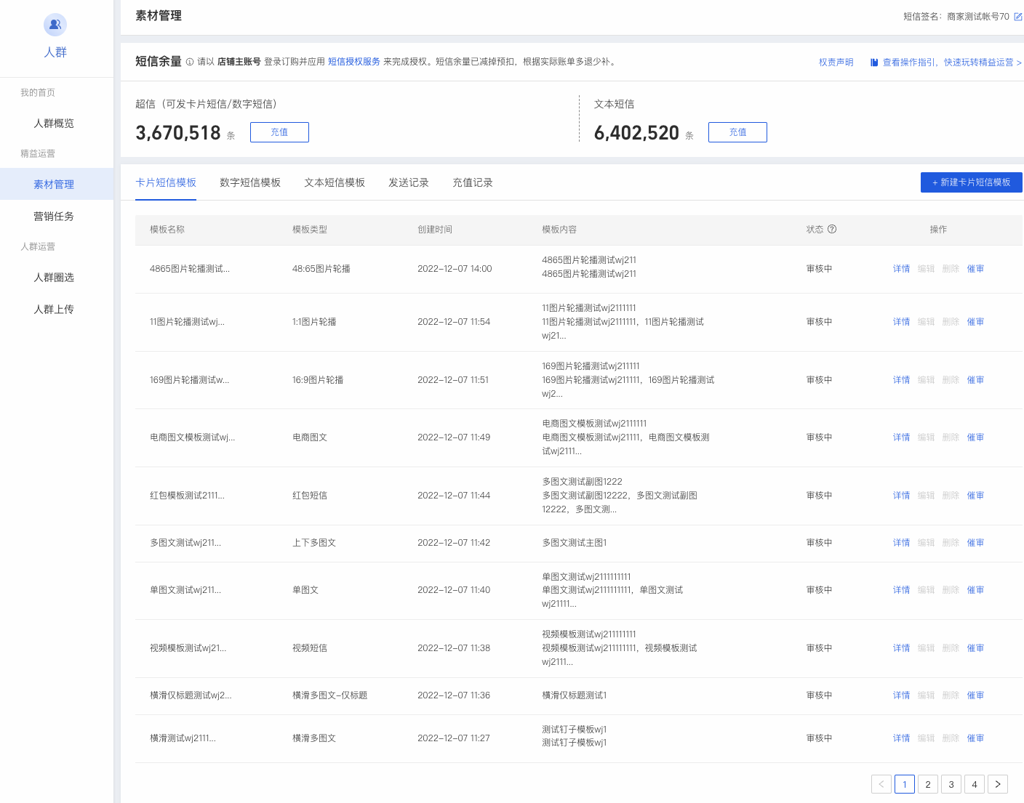Click the edit icon beside 短信签名

point(1018,17)
